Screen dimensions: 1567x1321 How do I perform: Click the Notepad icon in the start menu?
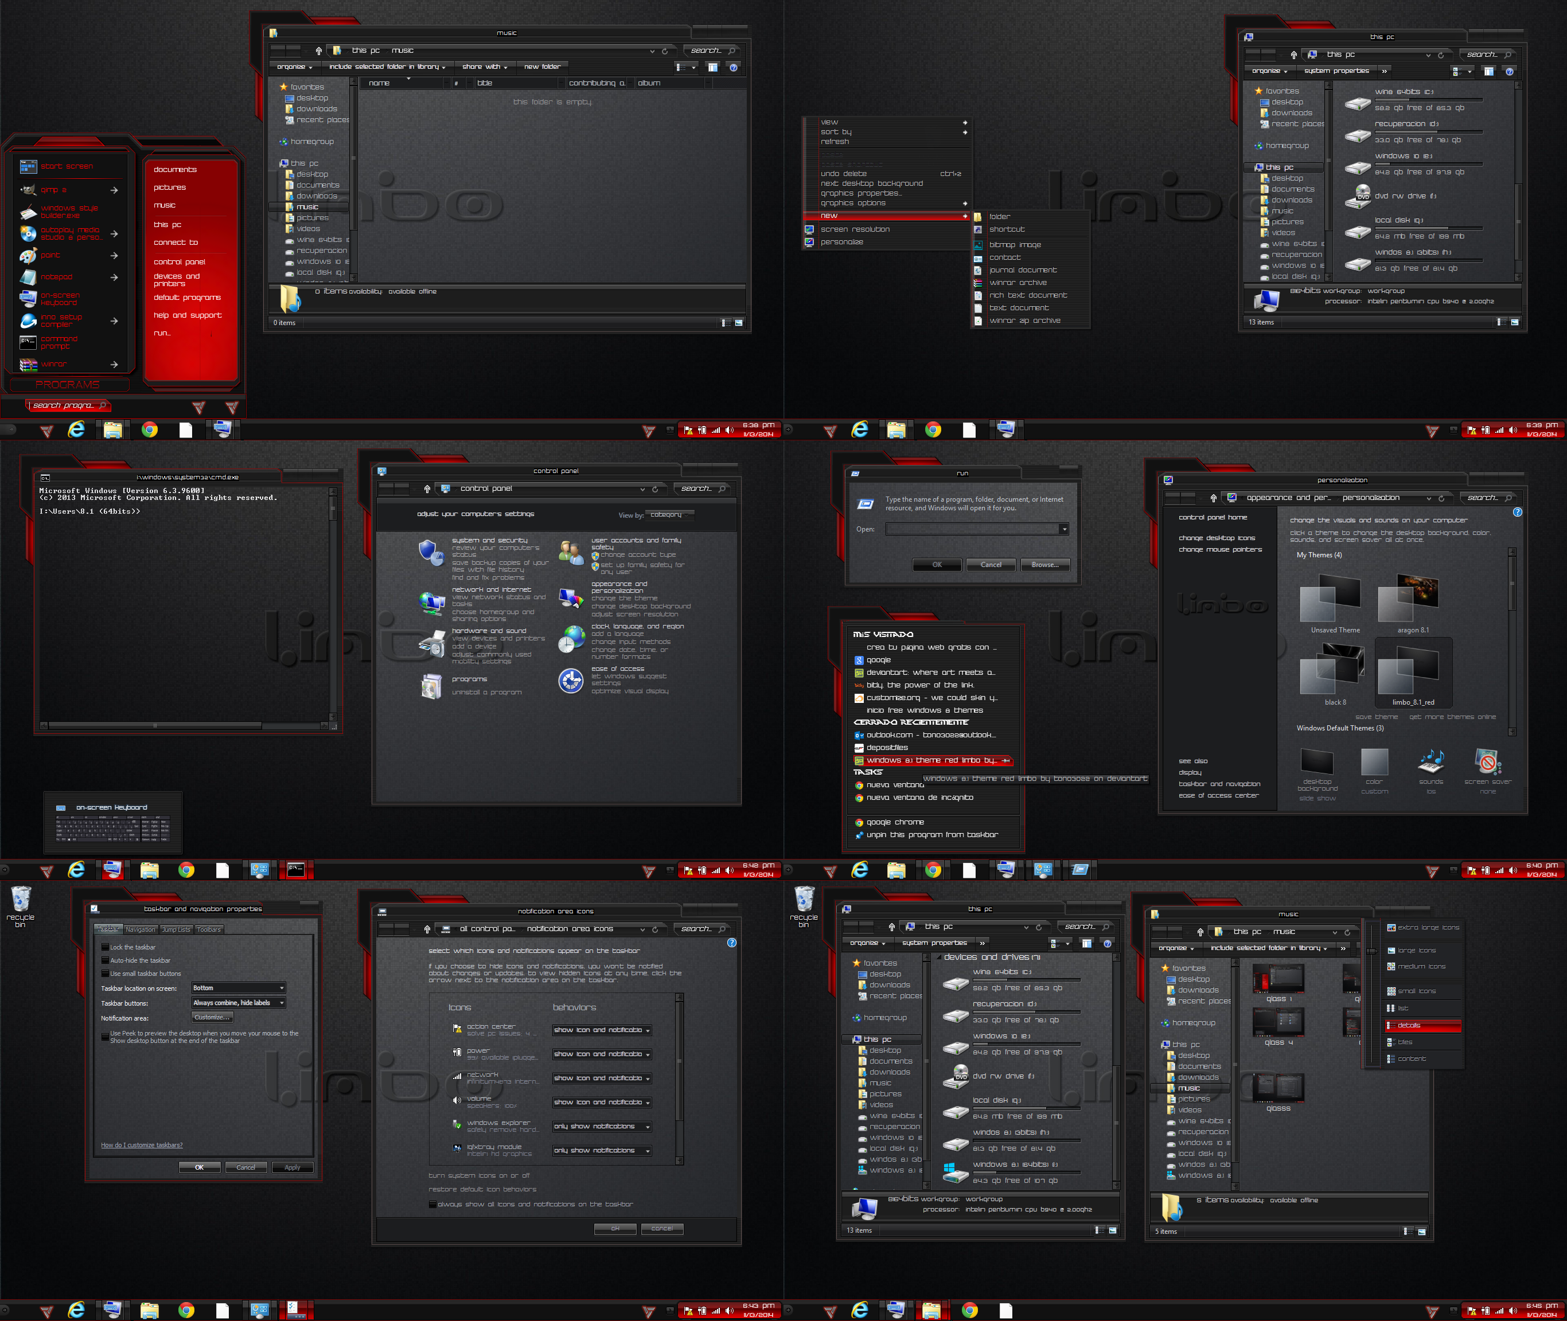point(29,277)
